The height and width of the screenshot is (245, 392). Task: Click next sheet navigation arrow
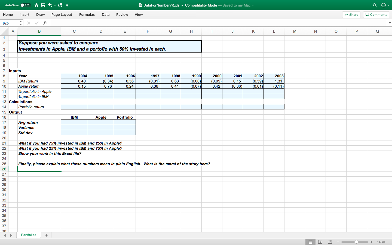[x=11, y=235]
